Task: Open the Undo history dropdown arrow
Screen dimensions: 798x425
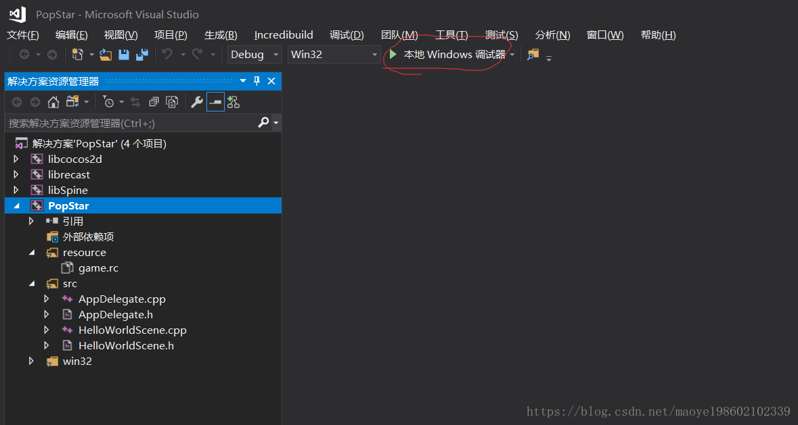Action: [183, 54]
